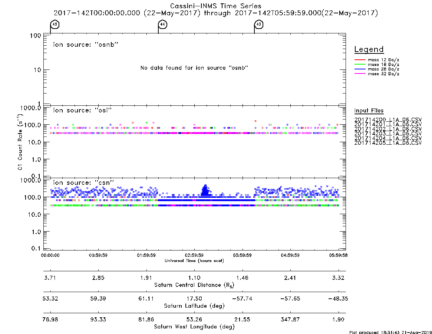The width and height of the screenshot is (432, 334).
Task: Click the octagon marker labeled 44
Action: click(162, 24)
